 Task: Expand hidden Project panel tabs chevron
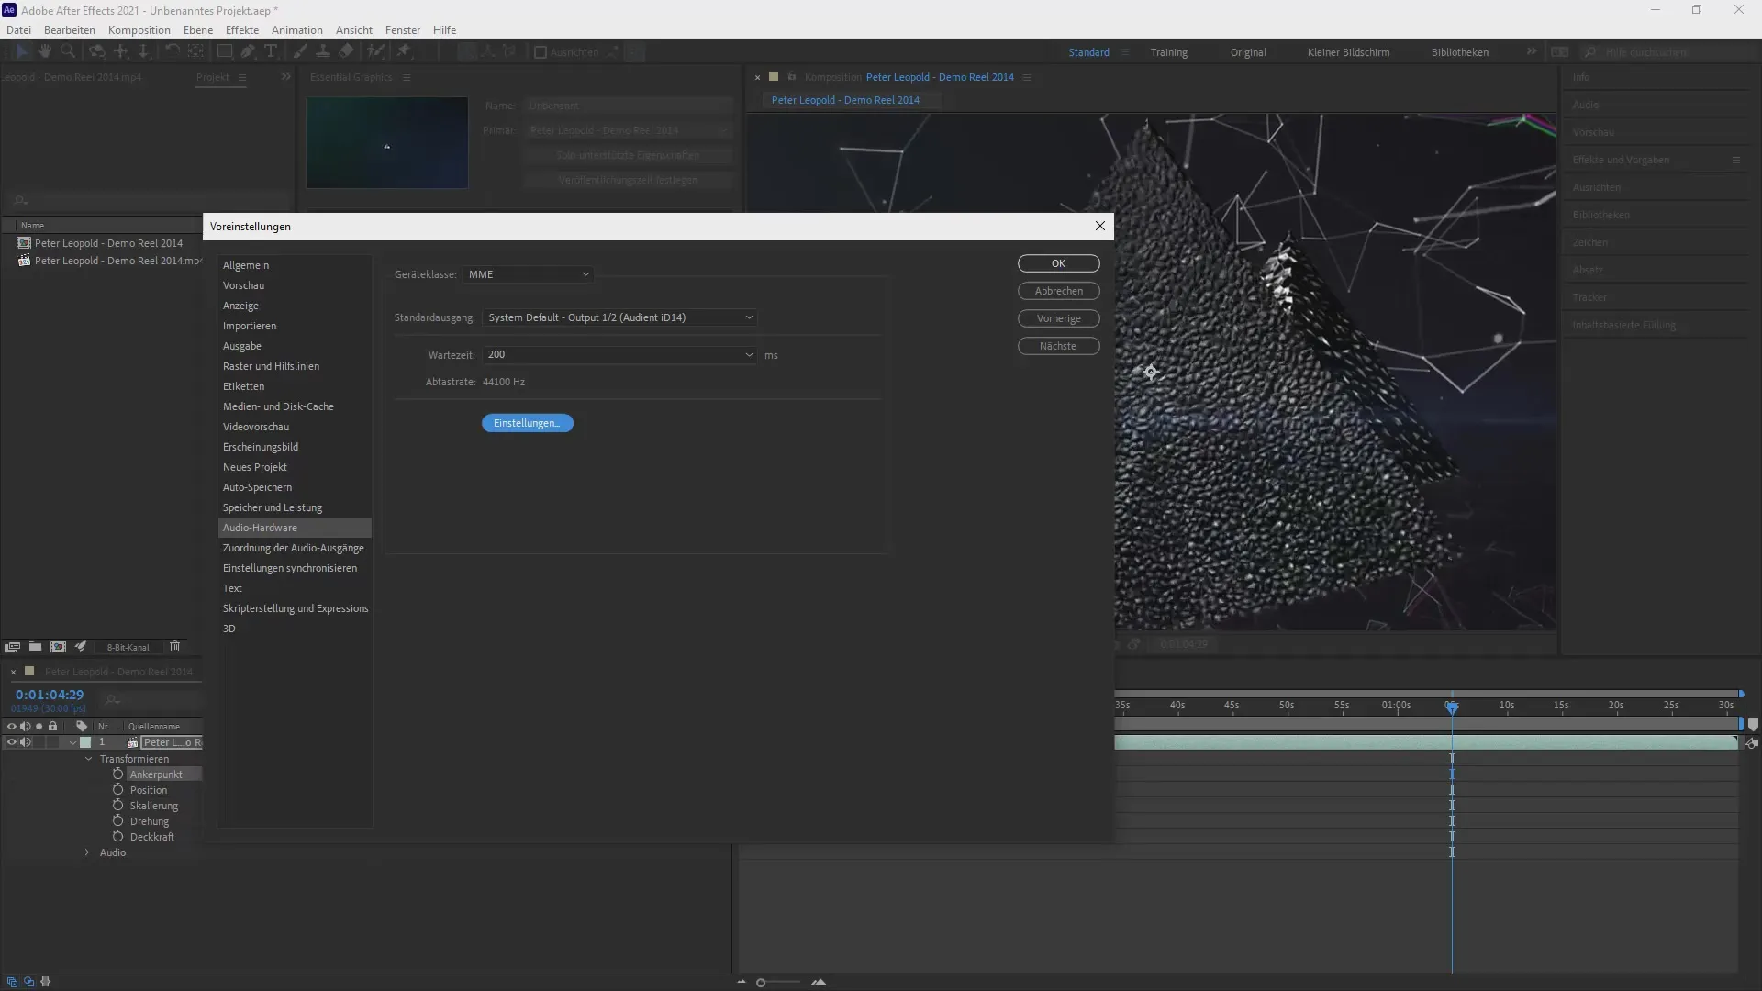tap(286, 77)
